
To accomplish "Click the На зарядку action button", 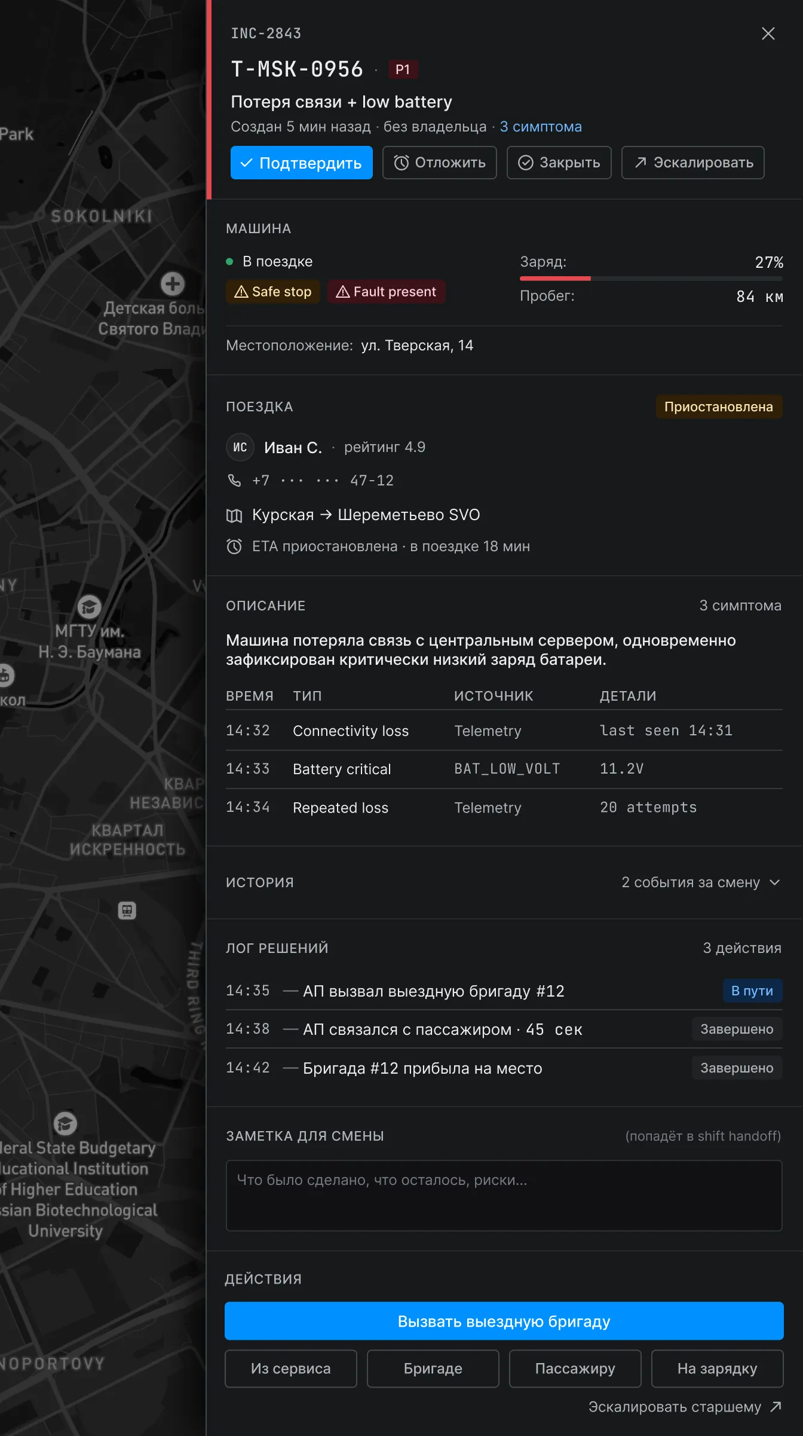I will pos(718,1368).
